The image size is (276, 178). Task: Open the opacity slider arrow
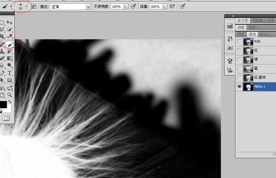[126, 7]
